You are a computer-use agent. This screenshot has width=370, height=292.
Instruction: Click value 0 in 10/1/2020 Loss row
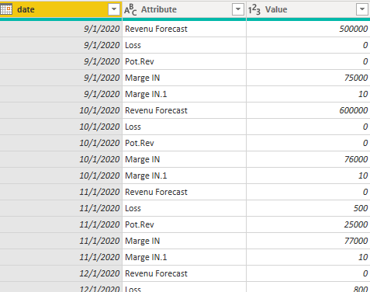pos(365,127)
